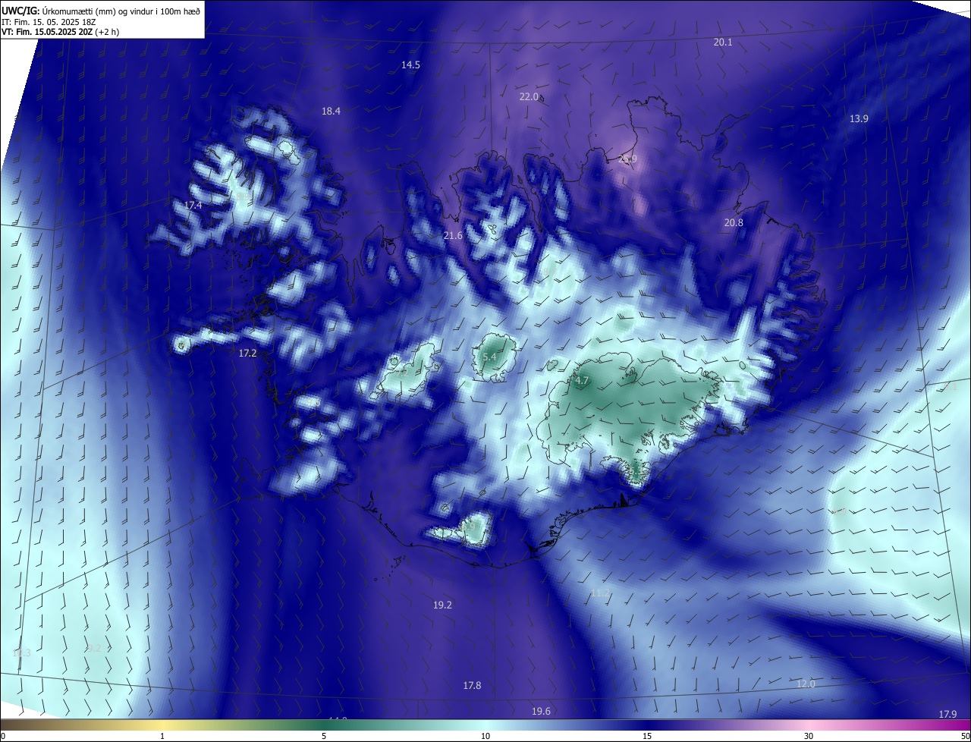
Task: Click the color scale tick label 5
Action: pos(324,736)
